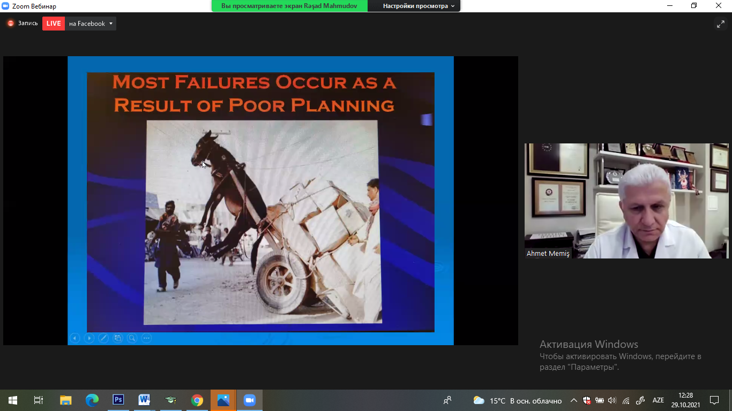The height and width of the screenshot is (411, 732).
Task: Open the weather widget showing 15°C
Action: [517, 400]
